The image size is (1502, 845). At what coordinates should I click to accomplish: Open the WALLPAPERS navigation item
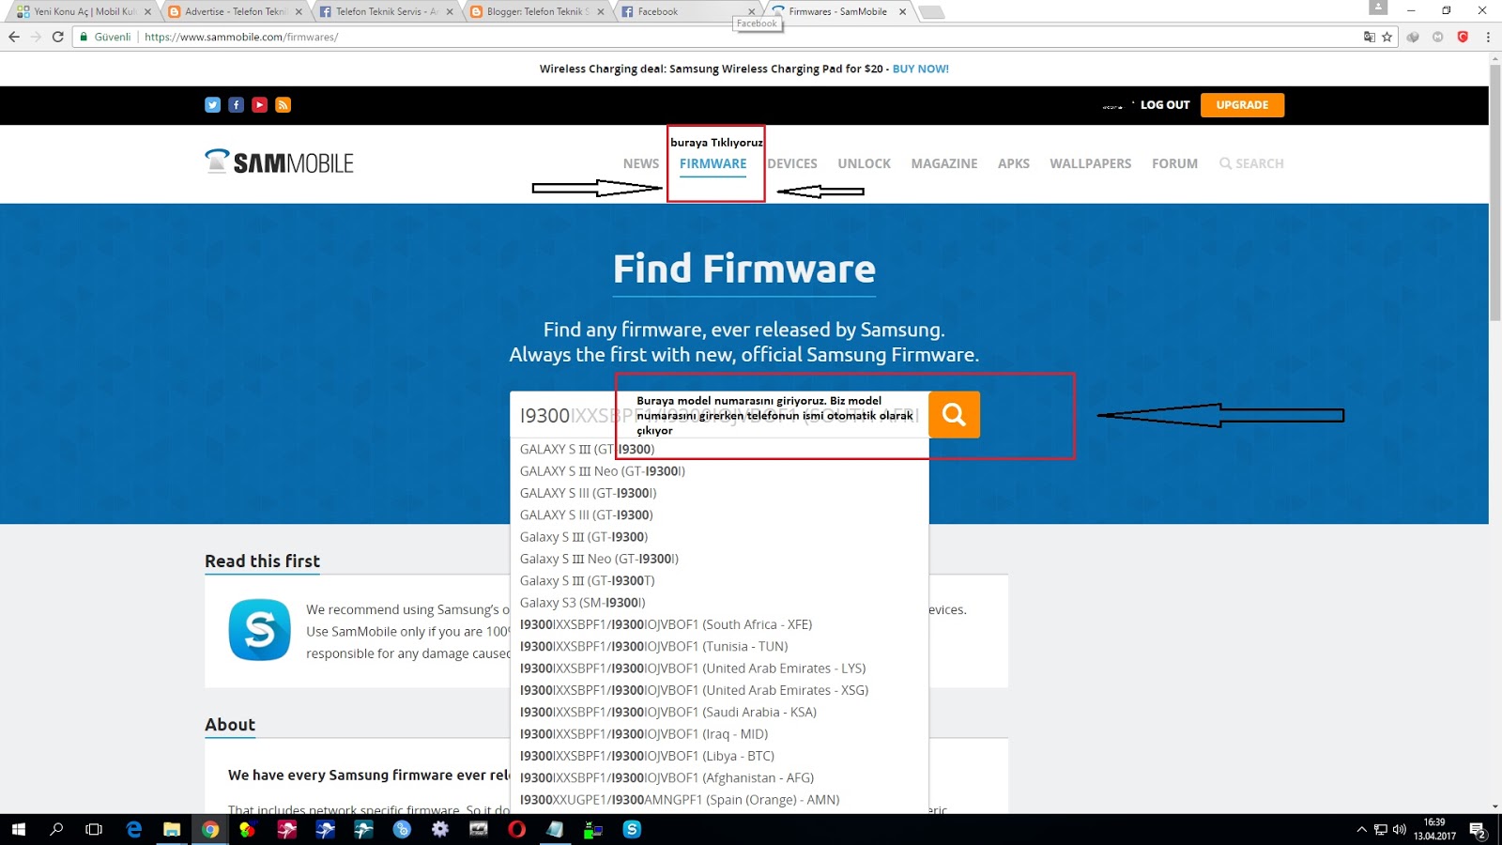(x=1091, y=163)
